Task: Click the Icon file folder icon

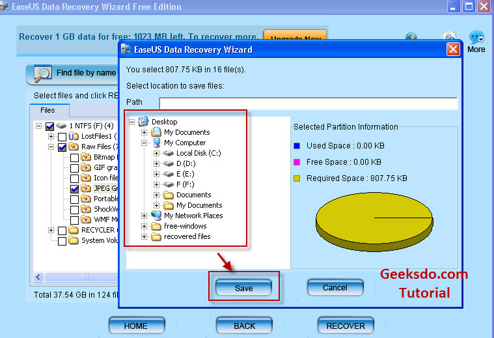Action: 86,178
